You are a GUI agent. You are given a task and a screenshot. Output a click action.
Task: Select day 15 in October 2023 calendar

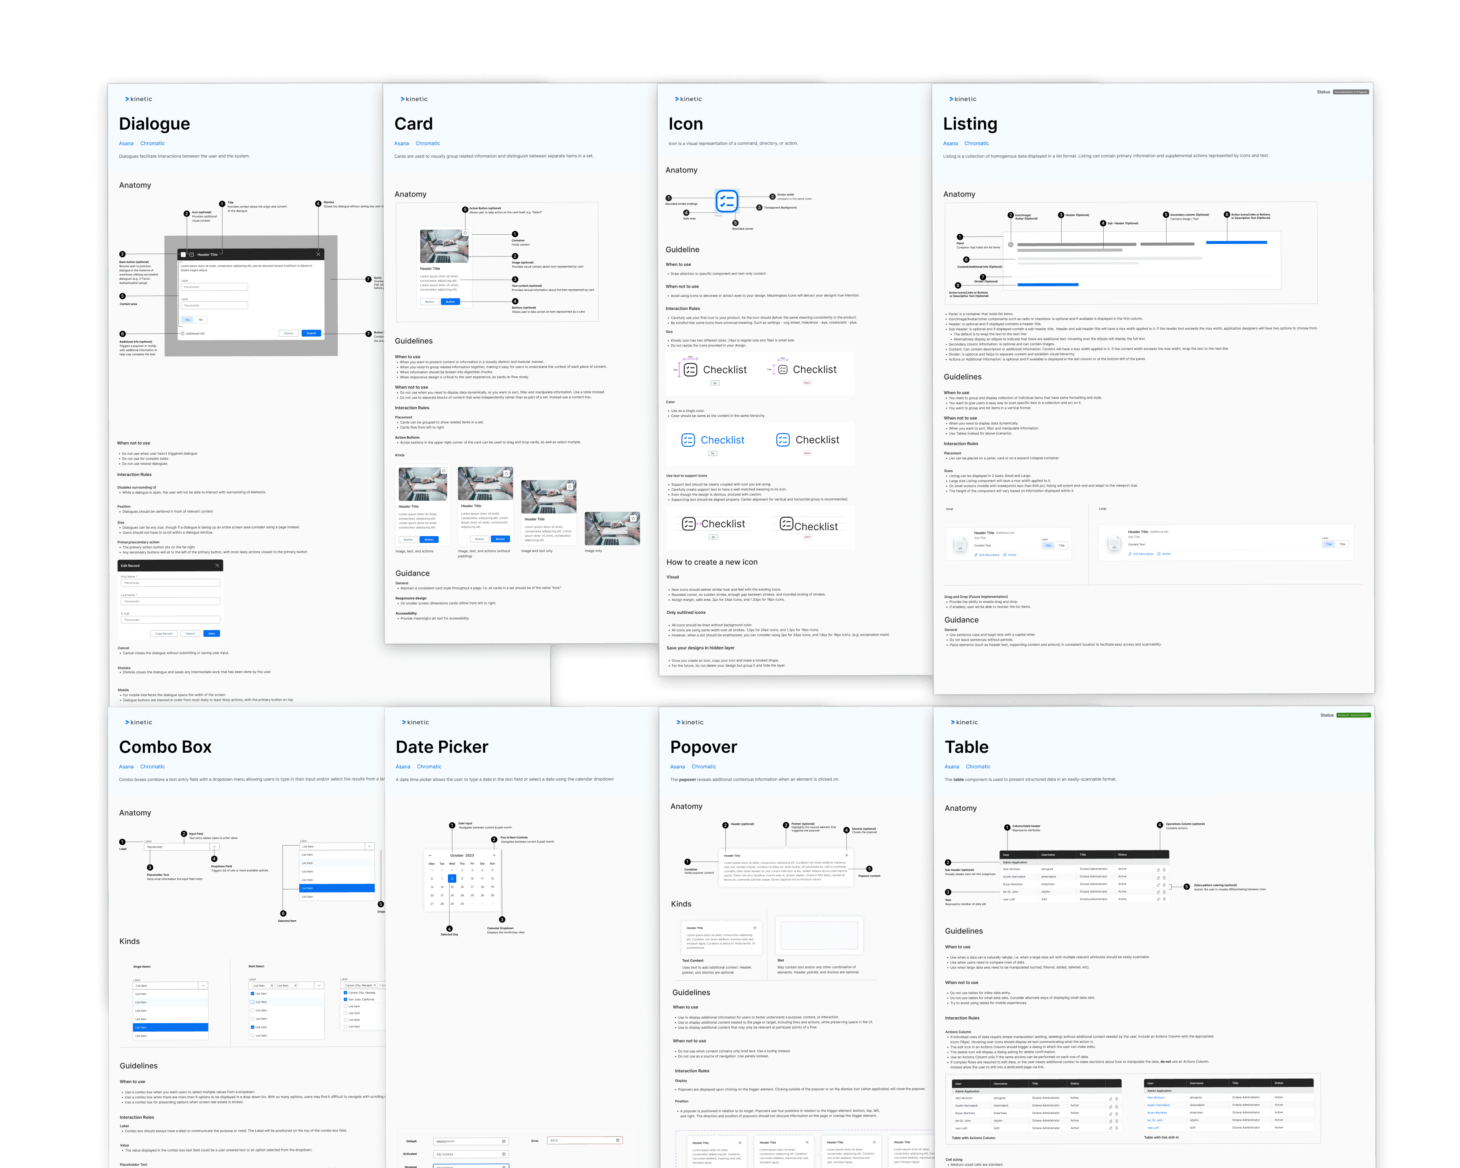tap(453, 886)
